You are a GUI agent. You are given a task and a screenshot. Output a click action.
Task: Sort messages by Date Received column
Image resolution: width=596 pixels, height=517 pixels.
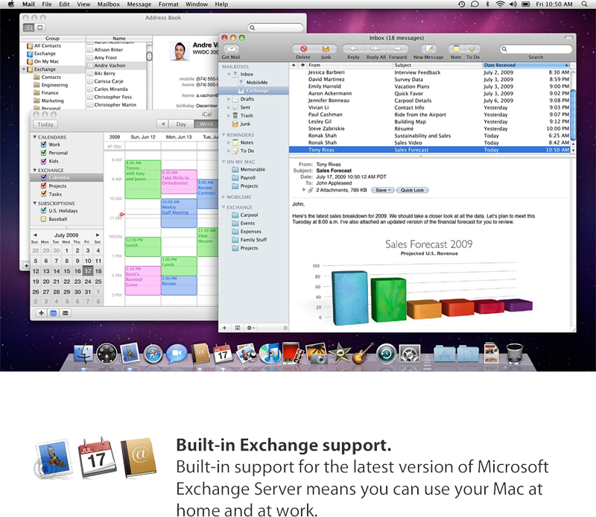click(526, 65)
